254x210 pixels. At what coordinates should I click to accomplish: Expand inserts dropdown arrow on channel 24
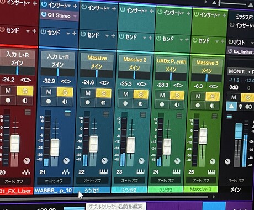(x=183, y=13)
